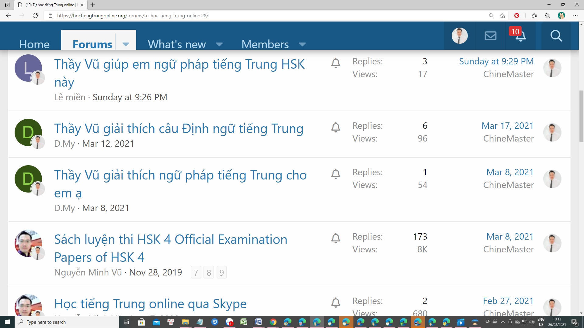Open the alerts bell with 10 badge

point(520,36)
